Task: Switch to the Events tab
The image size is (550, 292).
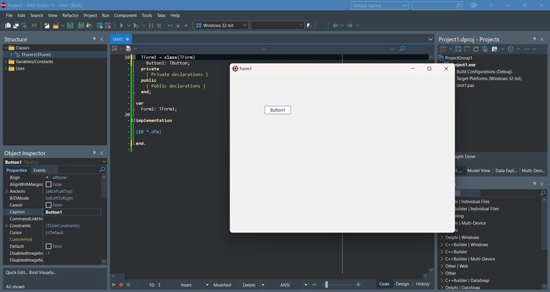Action: point(39,170)
